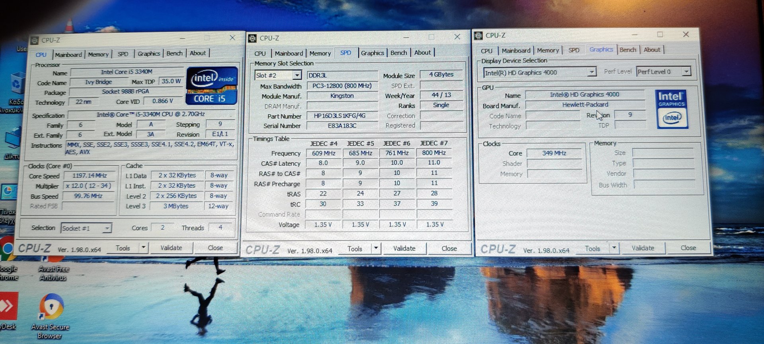Click Close button in middle CPU-Z window

(449, 248)
